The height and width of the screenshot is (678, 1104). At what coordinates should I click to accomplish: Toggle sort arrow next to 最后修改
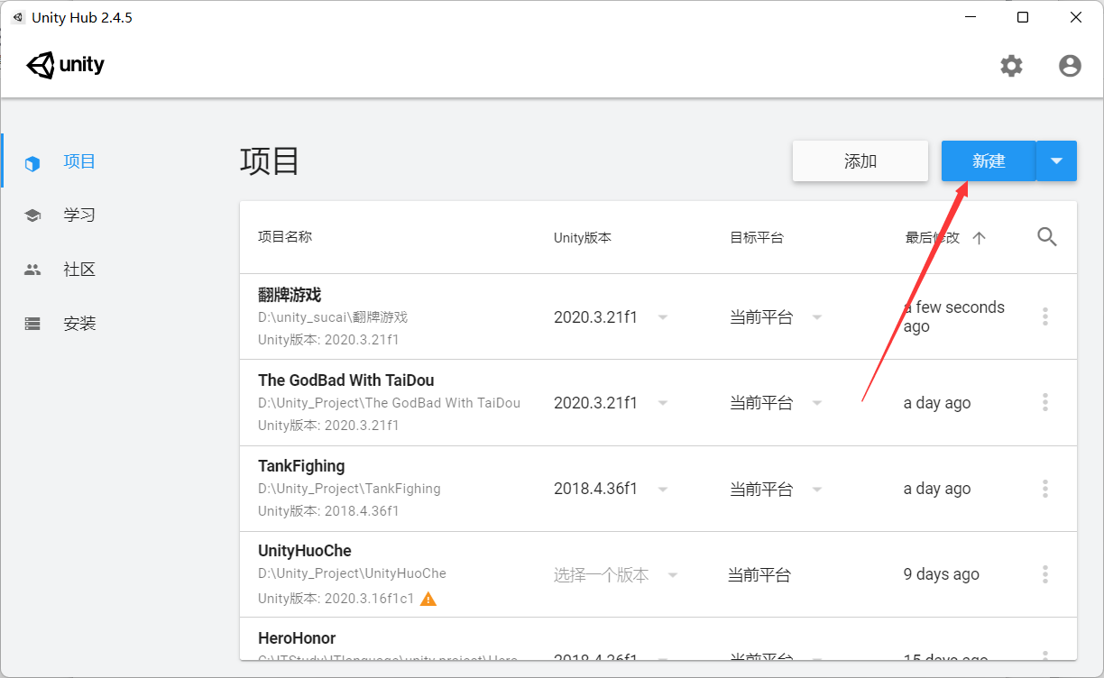pos(980,238)
